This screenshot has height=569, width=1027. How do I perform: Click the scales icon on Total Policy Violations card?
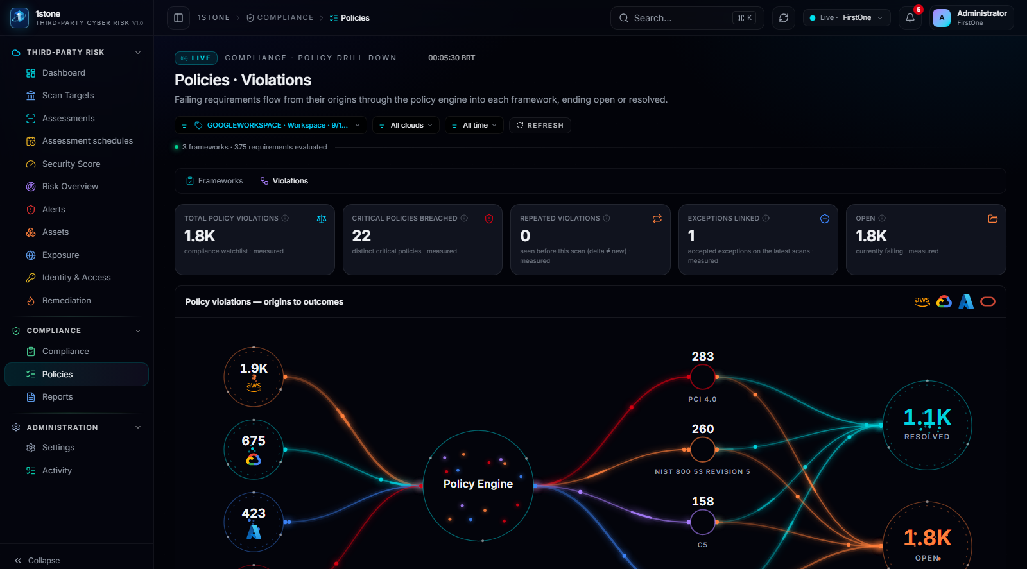tap(322, 219)
